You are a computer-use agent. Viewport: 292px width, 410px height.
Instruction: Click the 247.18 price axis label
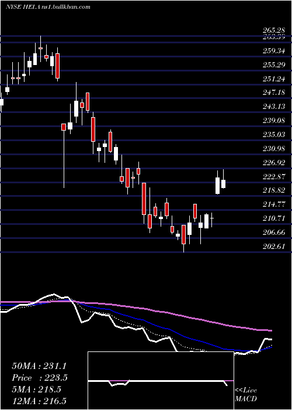[x=274, y=93]
